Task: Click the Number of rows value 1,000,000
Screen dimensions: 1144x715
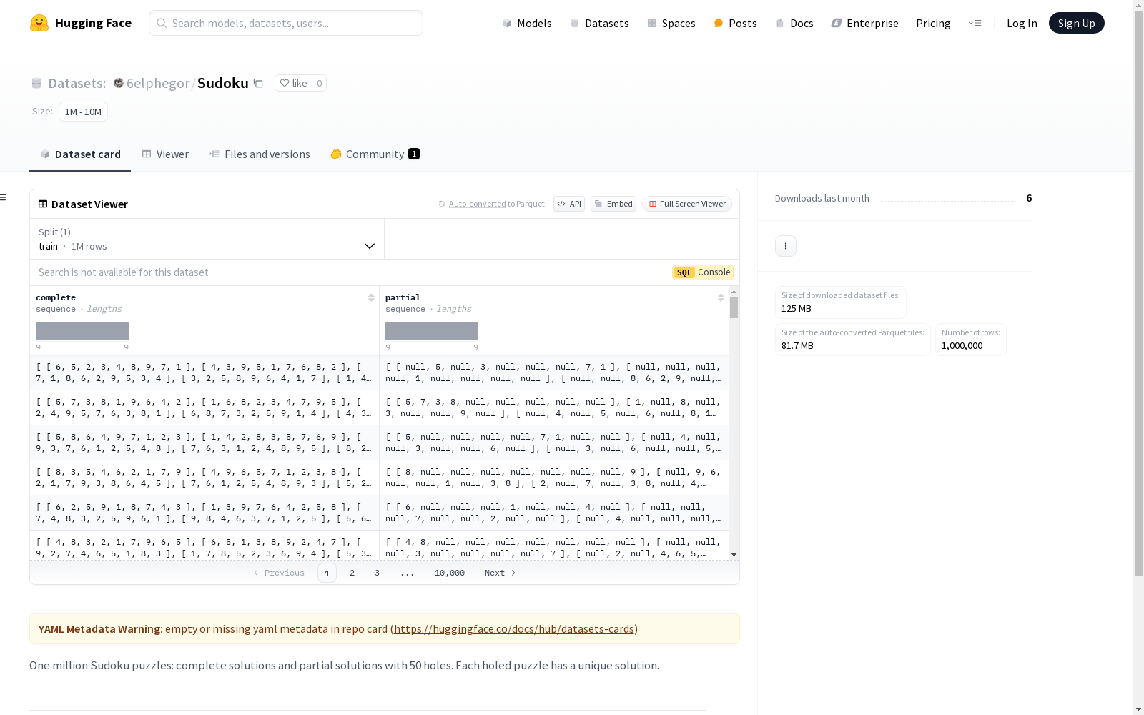Action: click(x=962, y=346)
